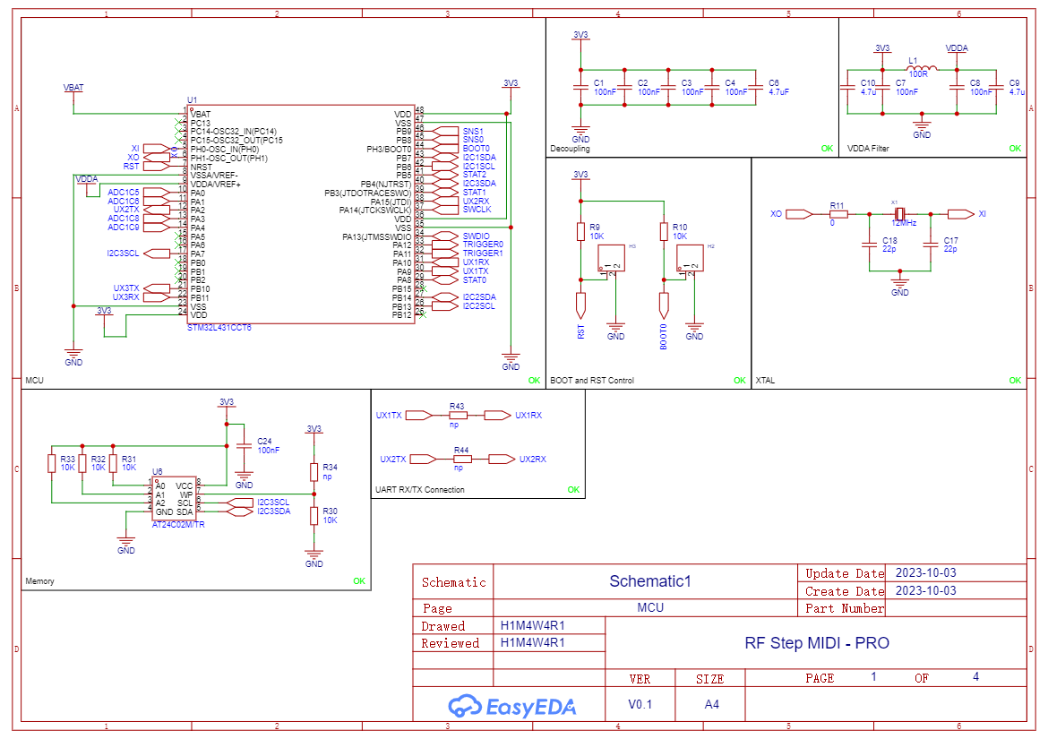Click the OK mark in the XTAL block
The width and height of the screenshot is (1048, 739).
(1015, 380)
